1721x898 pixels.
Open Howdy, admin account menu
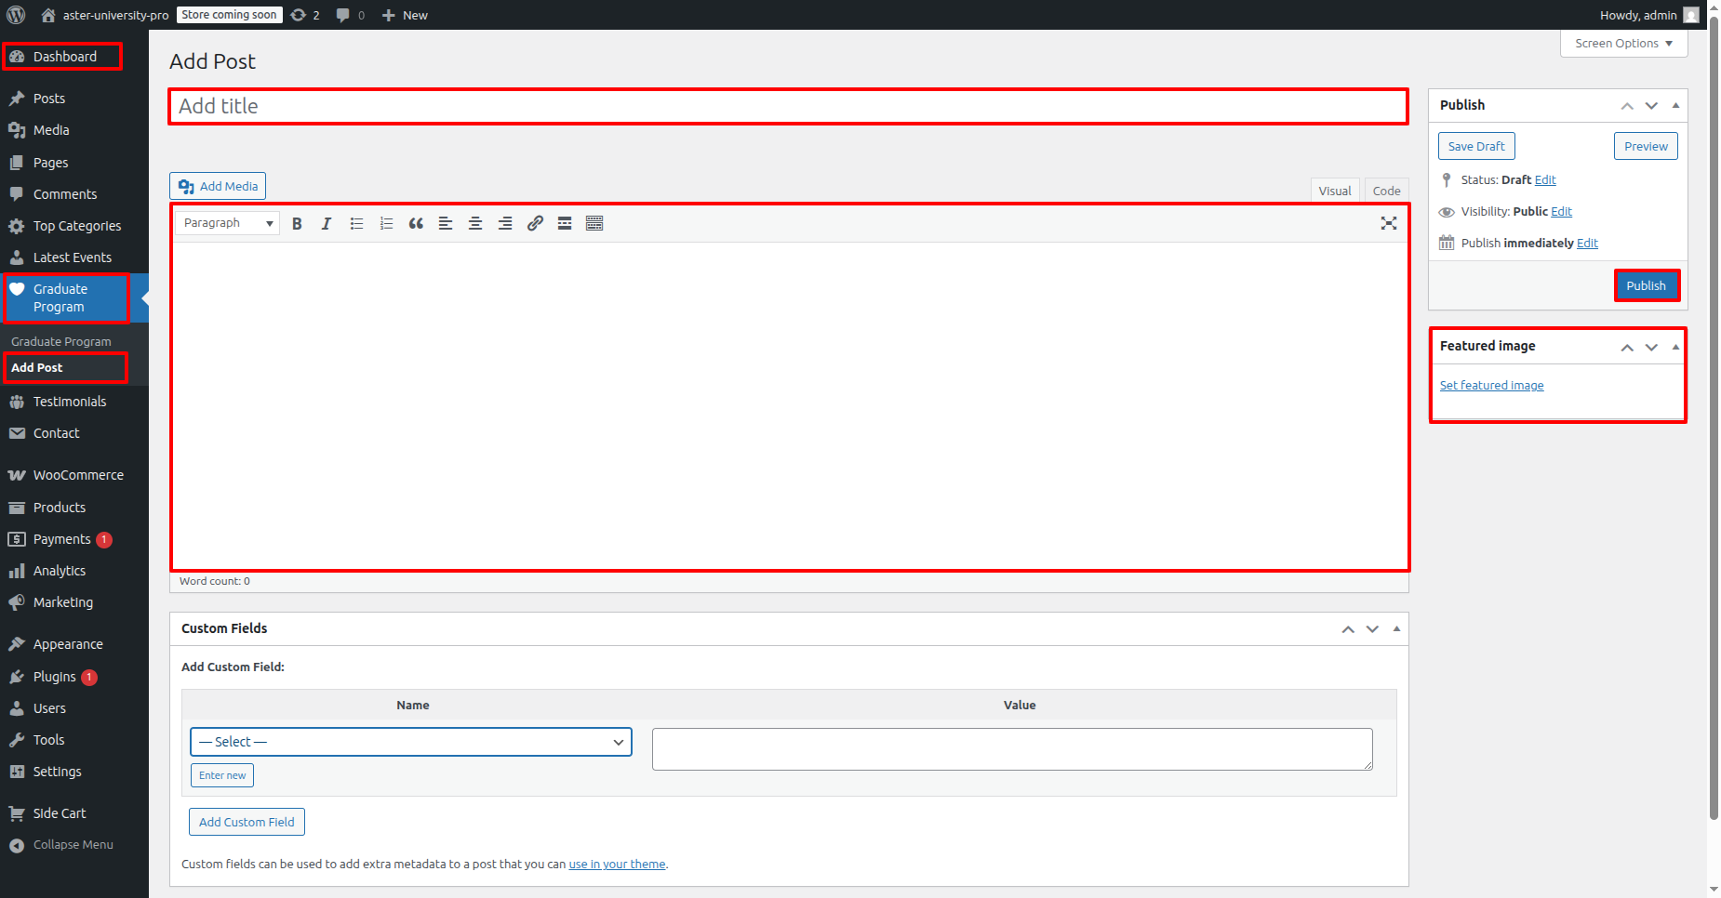pyautogui.click(x=1648, y=15)
